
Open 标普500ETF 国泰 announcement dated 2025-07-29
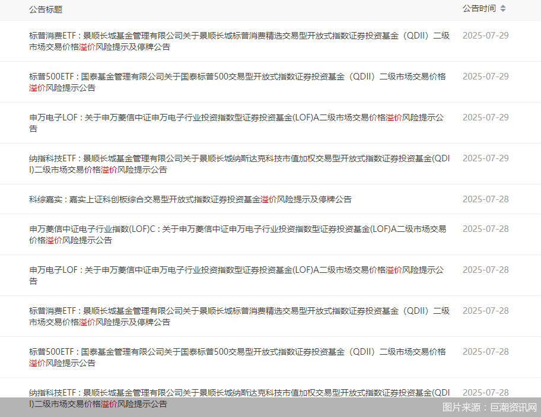237,82
